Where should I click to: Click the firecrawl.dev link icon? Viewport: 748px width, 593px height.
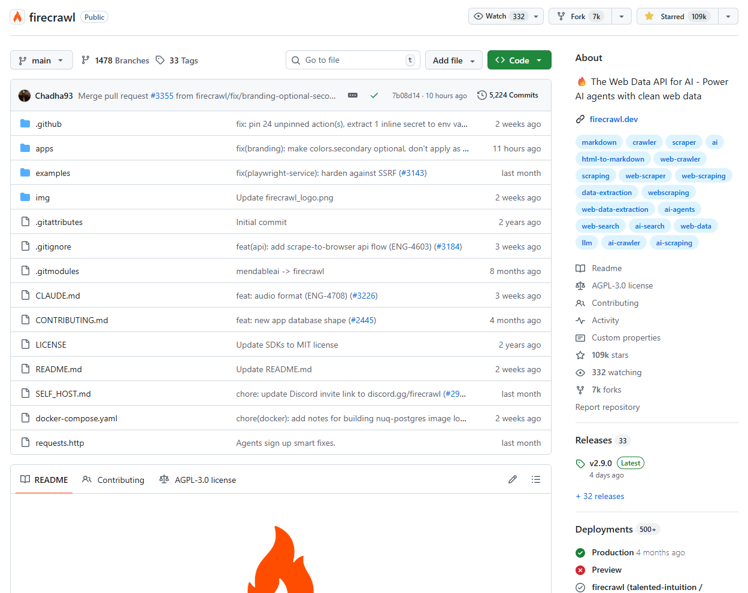pos(580,119)
